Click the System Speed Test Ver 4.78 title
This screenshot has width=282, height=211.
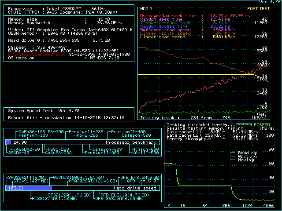click(x=44, y=111)
